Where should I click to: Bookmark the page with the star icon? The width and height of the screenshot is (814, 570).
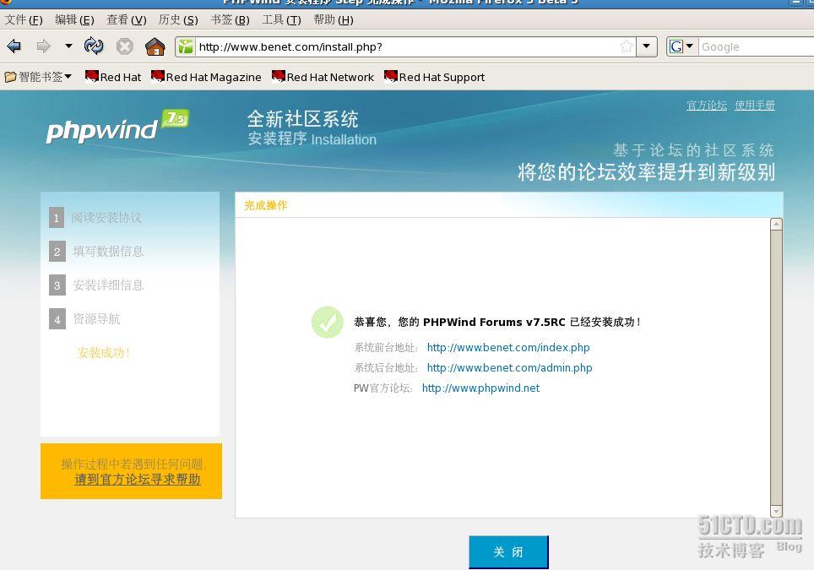627,46
